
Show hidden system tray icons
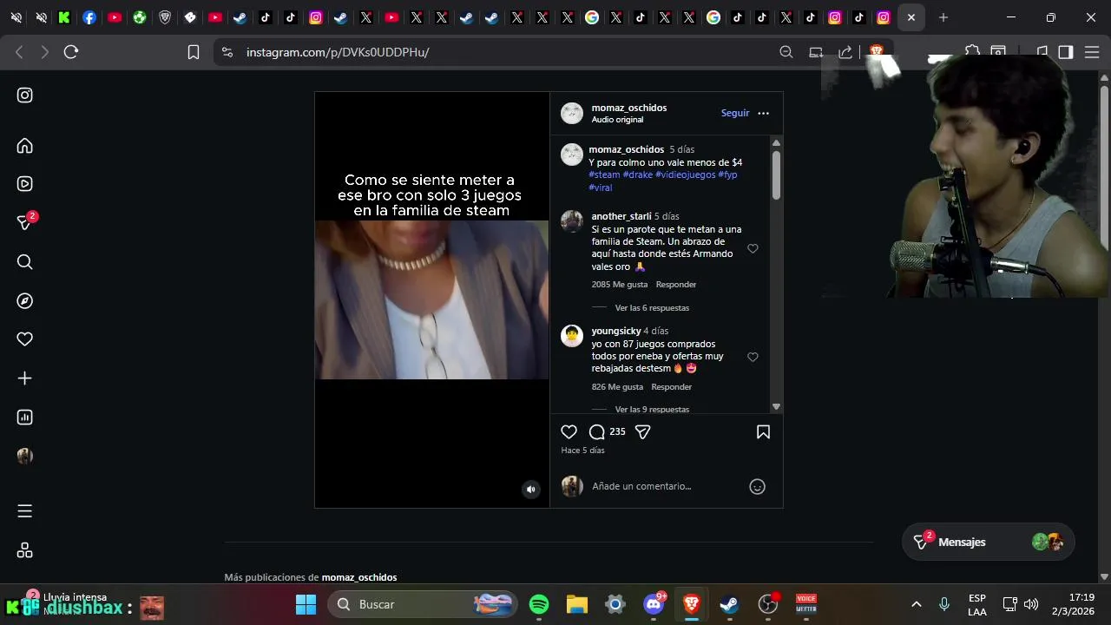click(916, 604)
